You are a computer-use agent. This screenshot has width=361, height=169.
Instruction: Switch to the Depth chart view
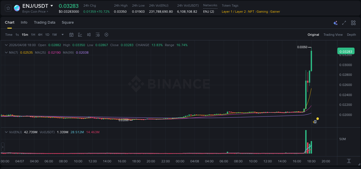[351, 35]
